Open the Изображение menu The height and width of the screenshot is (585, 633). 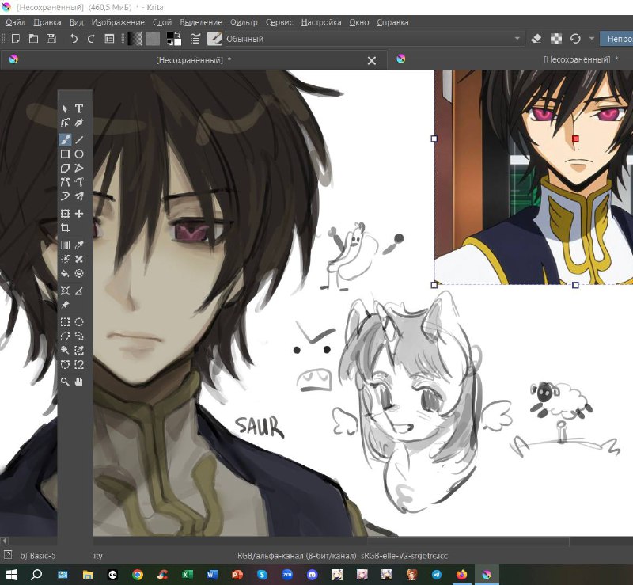(118, 22)
